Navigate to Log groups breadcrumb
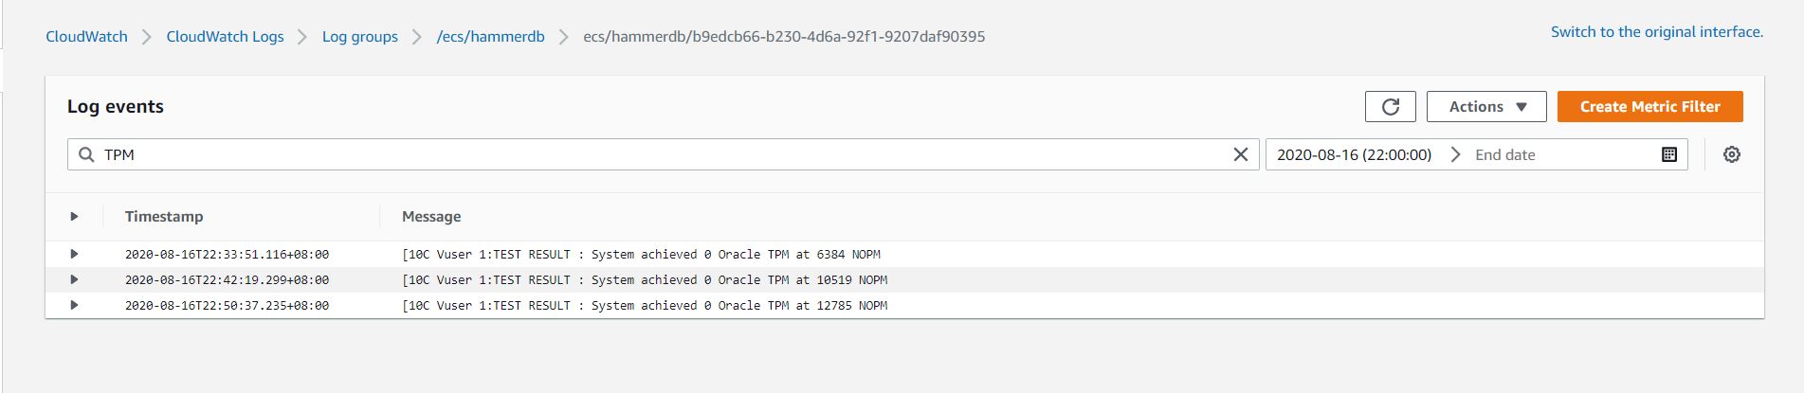This screenshot has height=393, width=1804. tap(359, 37)
